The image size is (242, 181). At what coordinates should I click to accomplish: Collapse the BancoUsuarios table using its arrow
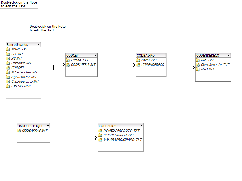39,44
